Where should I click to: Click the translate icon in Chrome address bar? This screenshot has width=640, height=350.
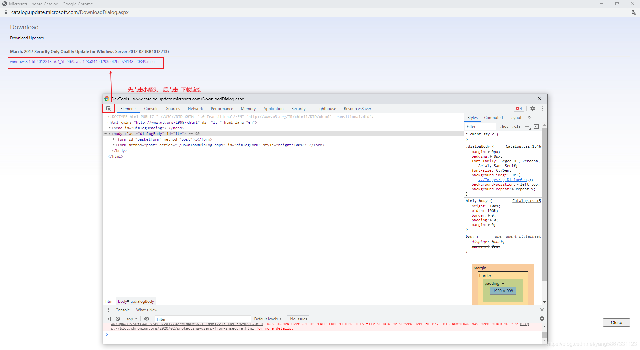click(634, 12)
